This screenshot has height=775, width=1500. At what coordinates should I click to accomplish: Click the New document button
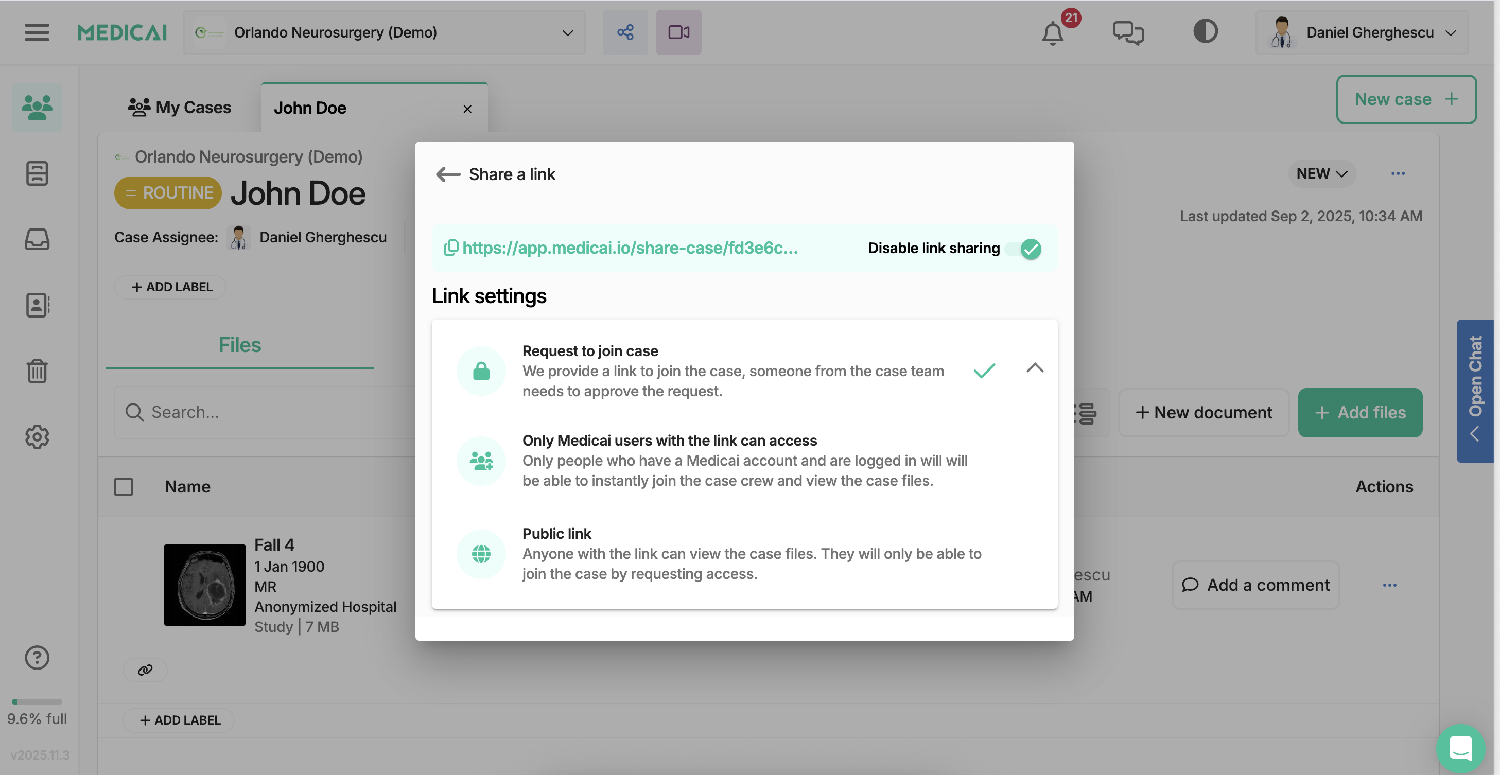1204,413
